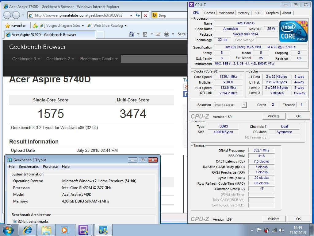
Task: Open Benchmark Charts dropdown
Action: [99, 59]
